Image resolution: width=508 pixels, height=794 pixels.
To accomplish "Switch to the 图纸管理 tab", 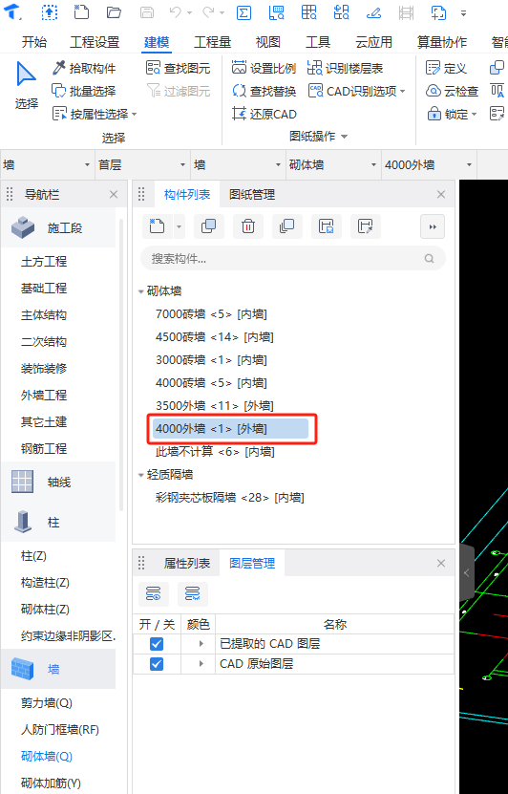I will pos(252,195).
